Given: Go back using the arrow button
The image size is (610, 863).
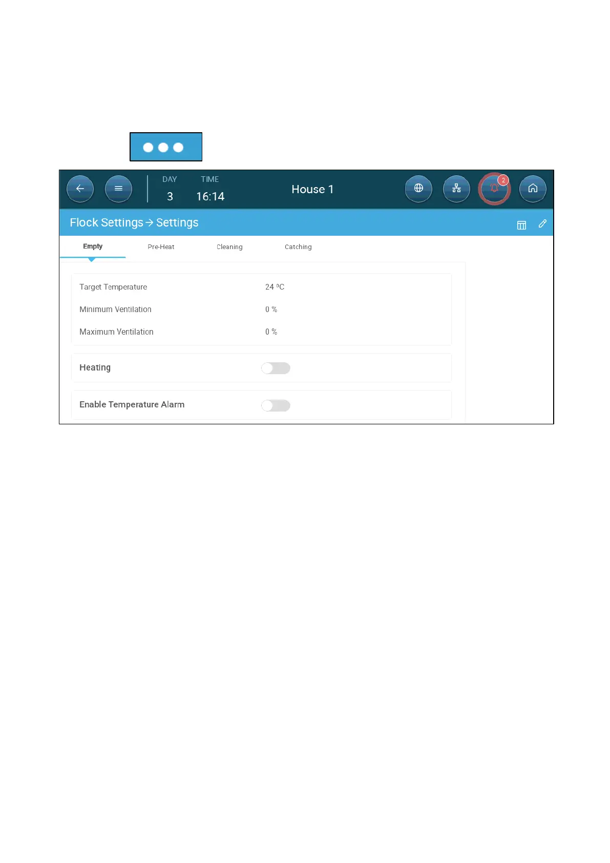Looking at the screenshot, I should 80,189.
